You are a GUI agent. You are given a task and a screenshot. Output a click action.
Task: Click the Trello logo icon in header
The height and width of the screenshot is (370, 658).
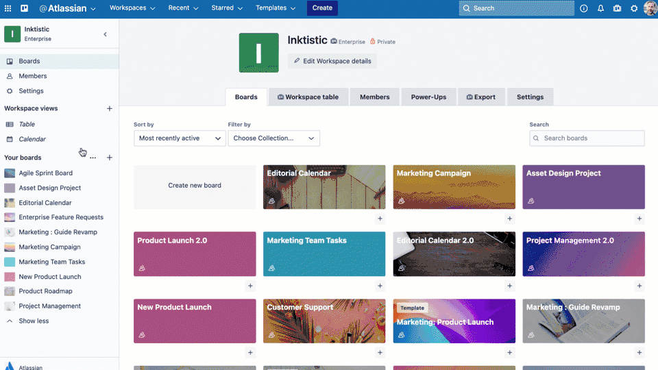[x=25, y=8]
